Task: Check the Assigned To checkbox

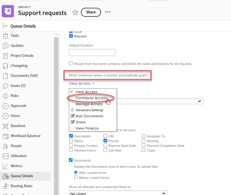Action: 143,136
